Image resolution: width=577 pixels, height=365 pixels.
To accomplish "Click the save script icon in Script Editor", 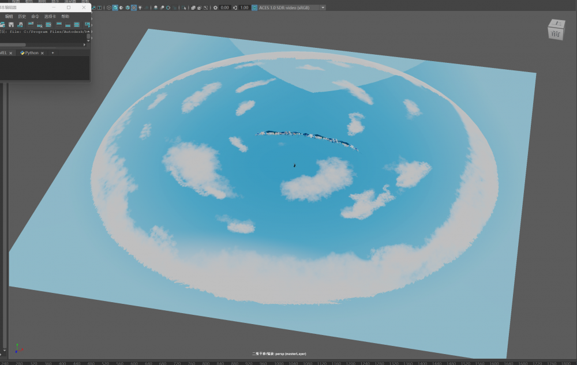I will 11,25.
